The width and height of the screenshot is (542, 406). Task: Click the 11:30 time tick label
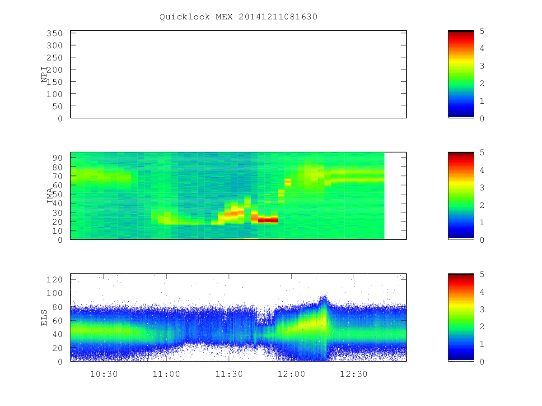point(229,374)
